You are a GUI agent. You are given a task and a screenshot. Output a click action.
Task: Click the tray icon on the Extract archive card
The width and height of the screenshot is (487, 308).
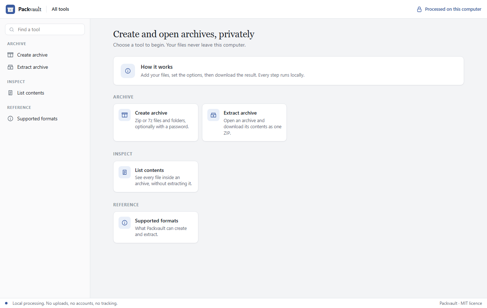pos(213,115)
